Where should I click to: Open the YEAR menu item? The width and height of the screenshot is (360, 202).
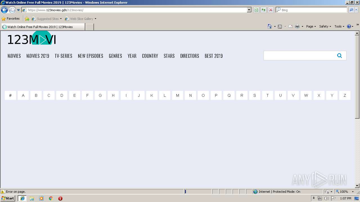[x=132, y=56]
